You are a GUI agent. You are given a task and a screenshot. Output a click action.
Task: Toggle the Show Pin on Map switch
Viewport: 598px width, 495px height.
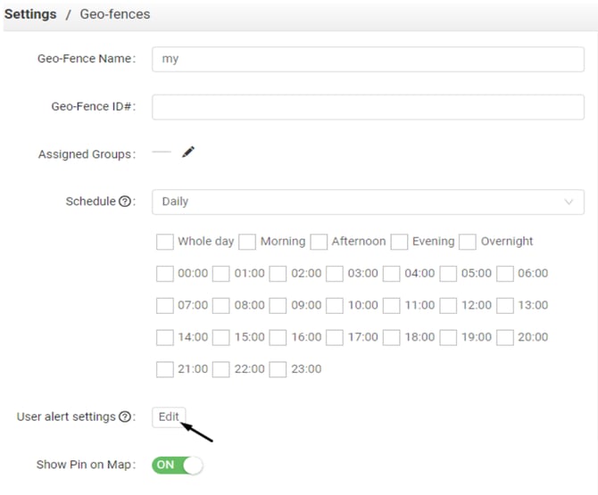coord(178,465)
